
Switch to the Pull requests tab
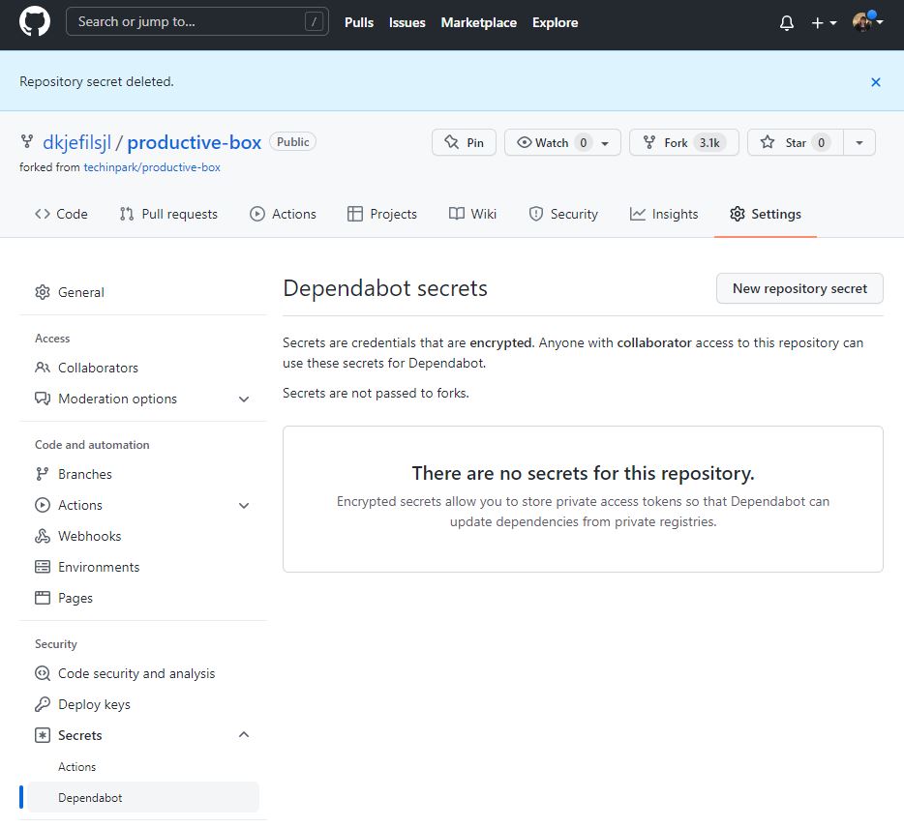168,214
